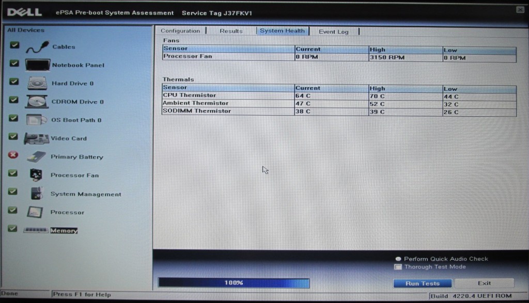The width and height of the screenshot is (529, 303).
Task: Click the Dell logo
Action: pyautogui.click(x=25, y=12)
